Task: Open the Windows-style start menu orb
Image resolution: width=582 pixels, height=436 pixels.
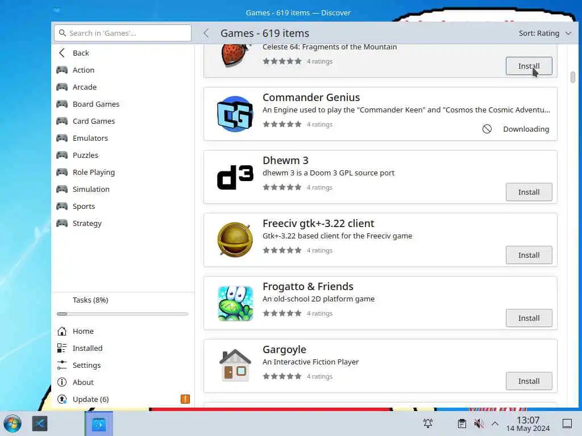Action: click(13, 424)
